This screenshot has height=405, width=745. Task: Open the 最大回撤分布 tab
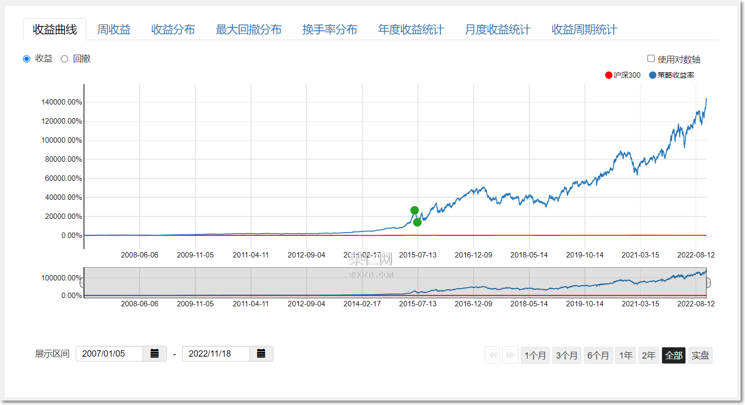[x=248, y=30]
